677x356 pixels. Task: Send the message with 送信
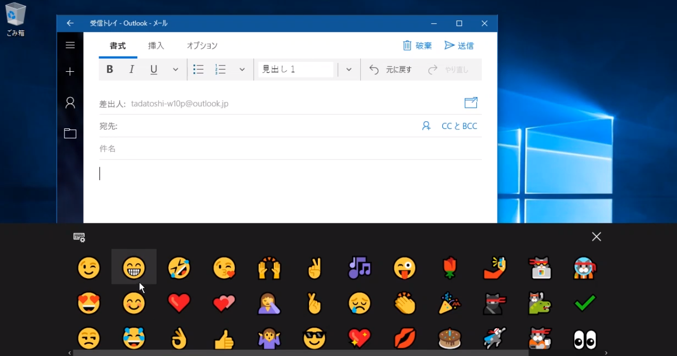coord(459,45)
